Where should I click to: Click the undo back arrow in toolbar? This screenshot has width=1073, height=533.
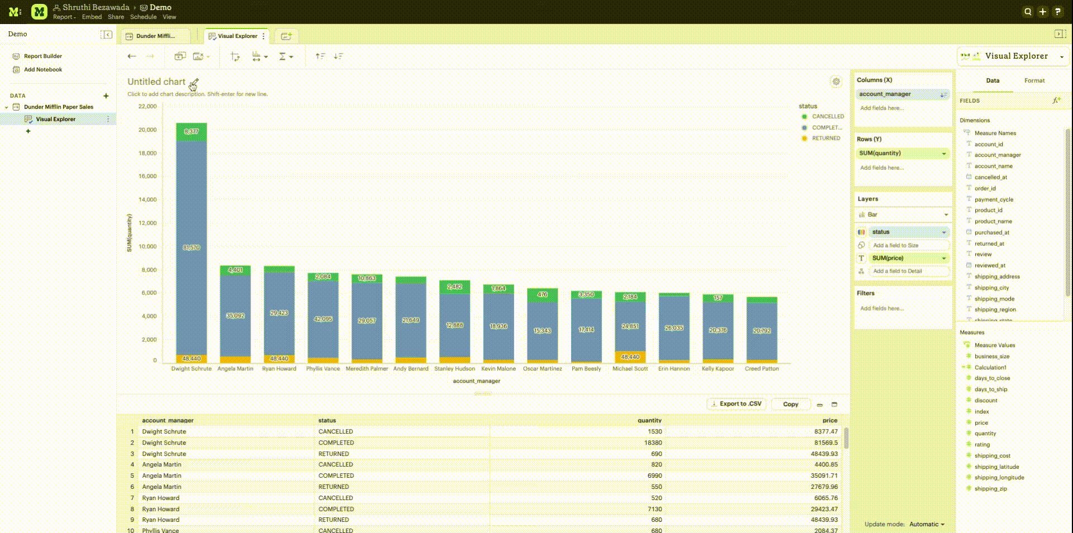tap(132, 56)
